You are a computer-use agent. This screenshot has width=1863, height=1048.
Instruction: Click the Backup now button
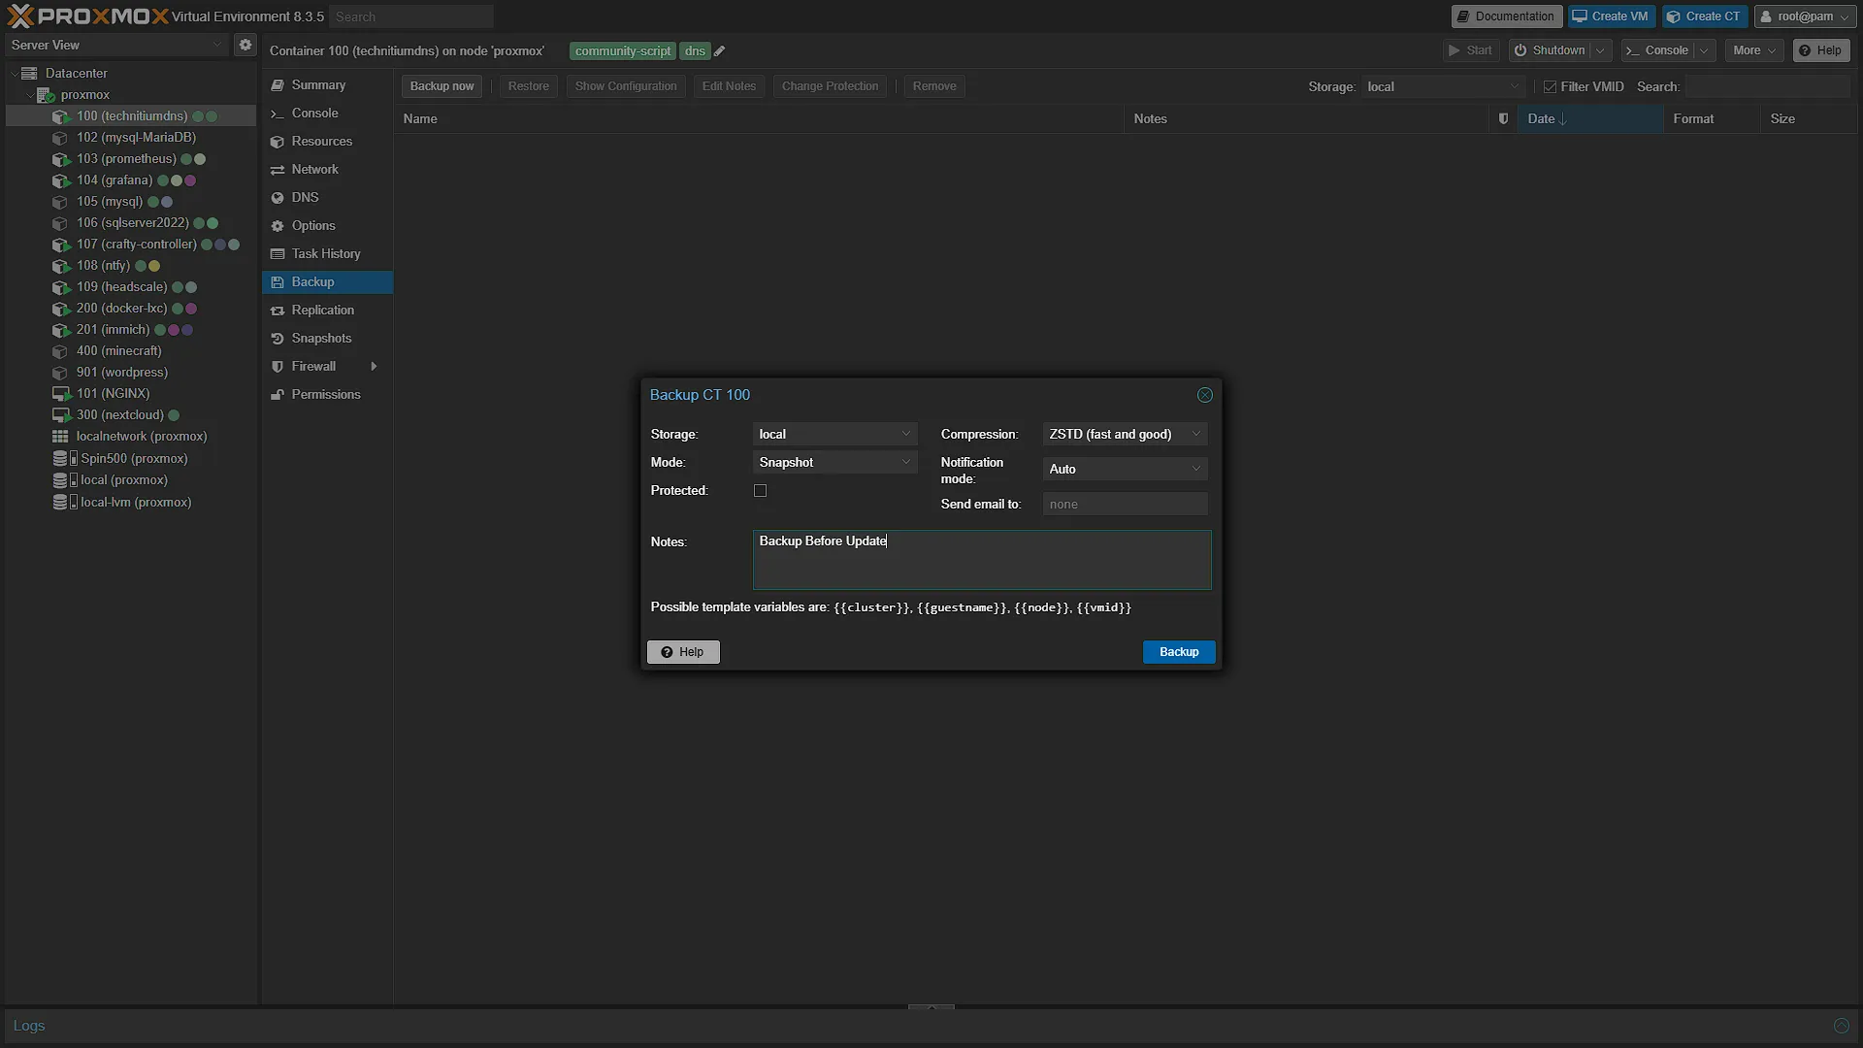441,86
